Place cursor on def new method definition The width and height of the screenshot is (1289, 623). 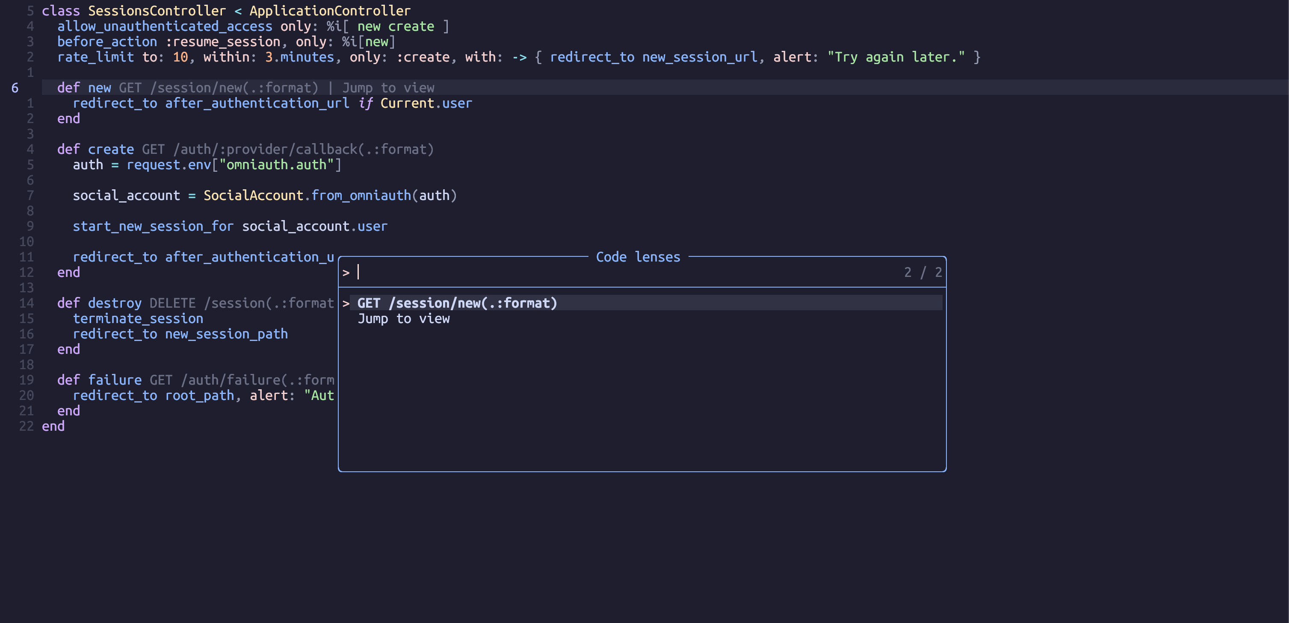[84, 88]
